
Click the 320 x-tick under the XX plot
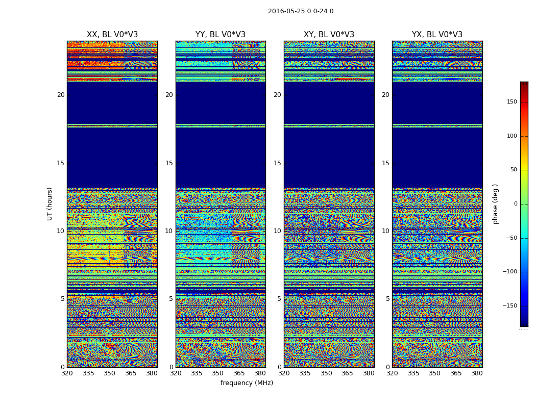[67, 373]
